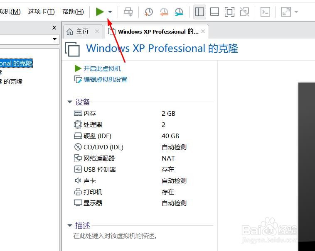This screenshot has width=315, height=251.
Task: Click the network adapter icon
Action: coord(78,158)
